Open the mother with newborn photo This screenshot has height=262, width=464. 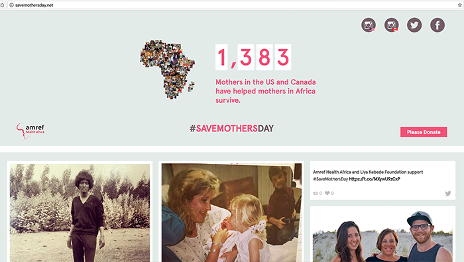(231, 212)
